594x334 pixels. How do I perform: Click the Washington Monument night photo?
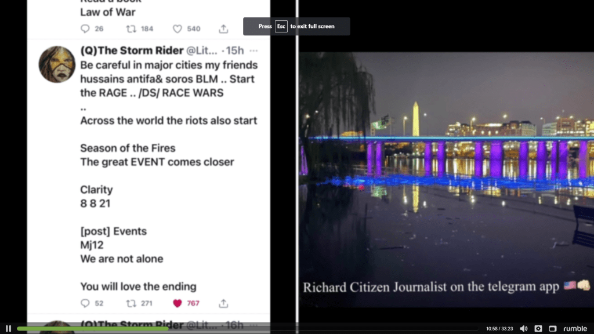(x=447, y=174)
